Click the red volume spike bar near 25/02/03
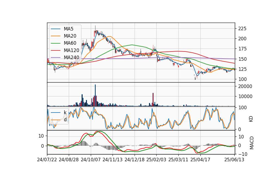Viewport: 261px width, 188px height. click(153, 100)
